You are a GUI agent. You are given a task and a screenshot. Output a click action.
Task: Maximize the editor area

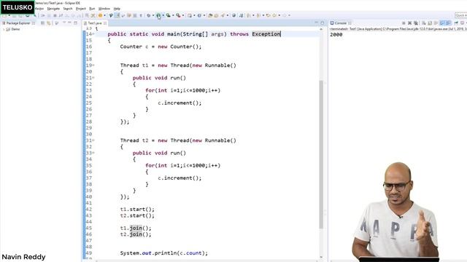pyautogui.click(x=323, y=23)
